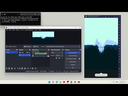Click the Duration 300 ms field
The image size is (128, 96).
coord(59,55)
